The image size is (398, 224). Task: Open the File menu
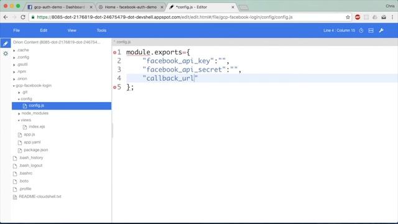coord(17,30)
